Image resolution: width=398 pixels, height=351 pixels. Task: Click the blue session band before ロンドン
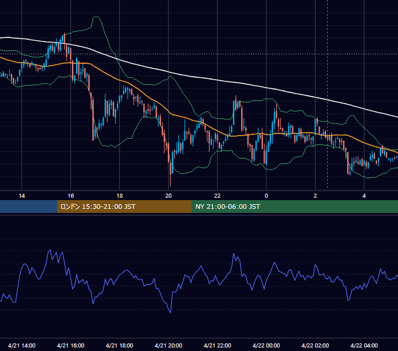click(29, 207)
